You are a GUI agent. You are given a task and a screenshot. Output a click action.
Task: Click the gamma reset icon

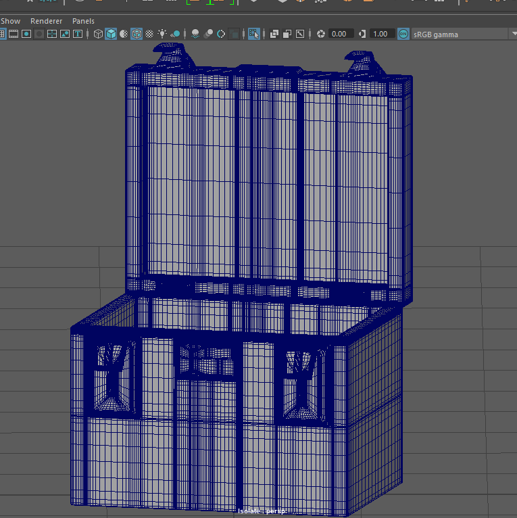363,34
